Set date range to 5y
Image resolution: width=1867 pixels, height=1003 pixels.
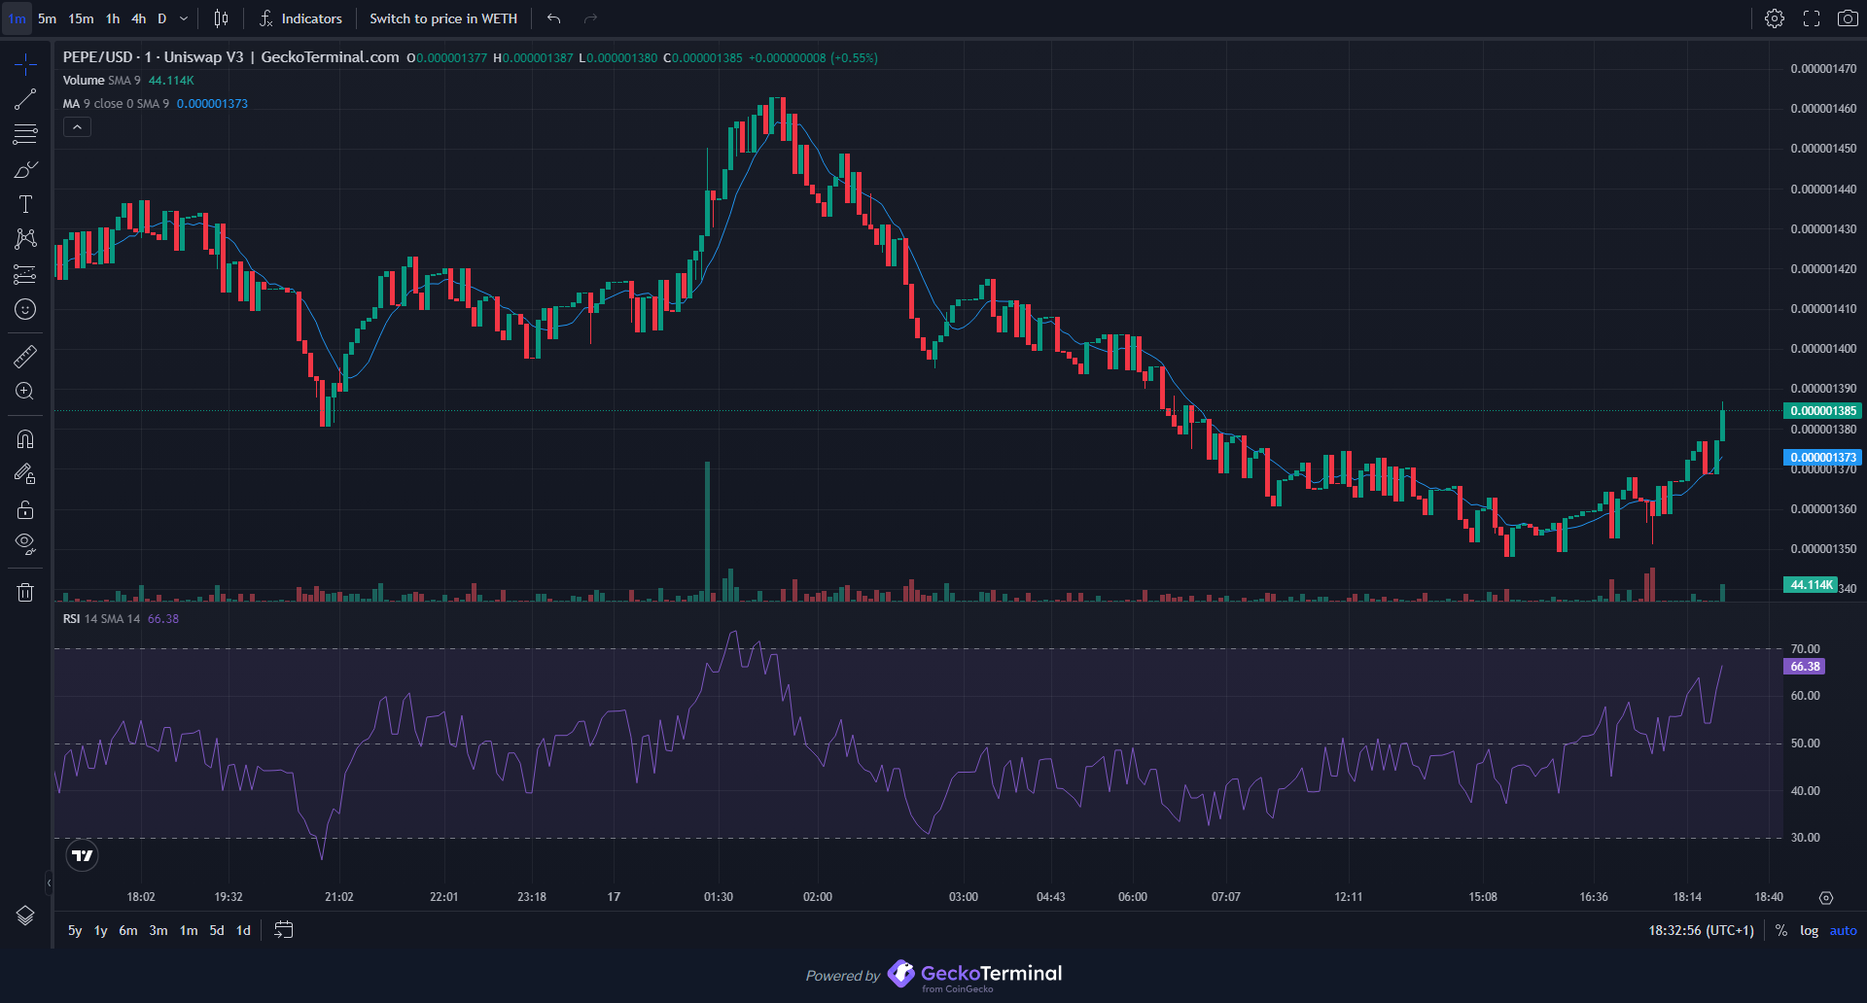(75, 931)
